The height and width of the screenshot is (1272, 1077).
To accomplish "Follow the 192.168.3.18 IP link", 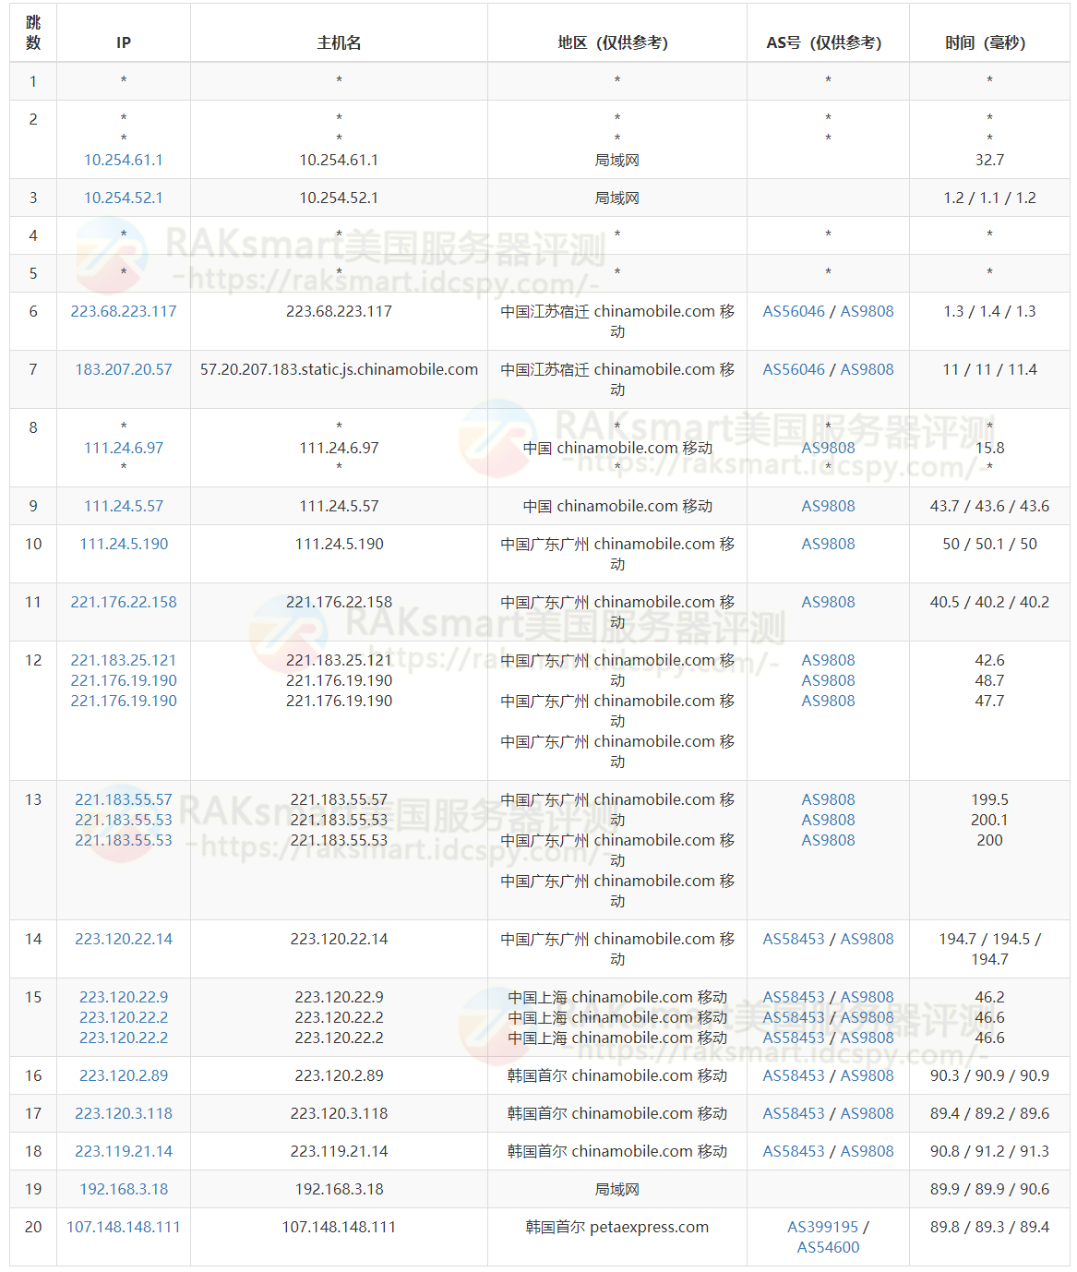I will tap(124, 1189).
